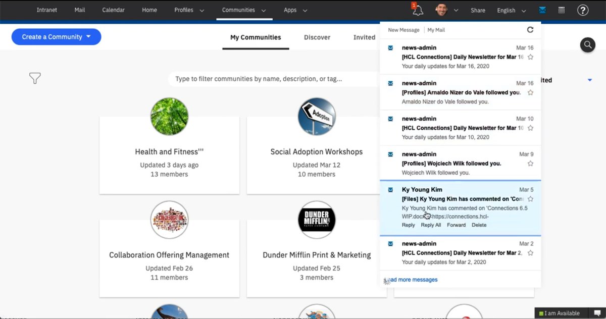Open Dunder Mifflin community logo
Screen dimensions: 606x319
click(x=317, y=220)
